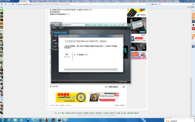Click the mobile01 URL address bar

click(x=83, y=4)
